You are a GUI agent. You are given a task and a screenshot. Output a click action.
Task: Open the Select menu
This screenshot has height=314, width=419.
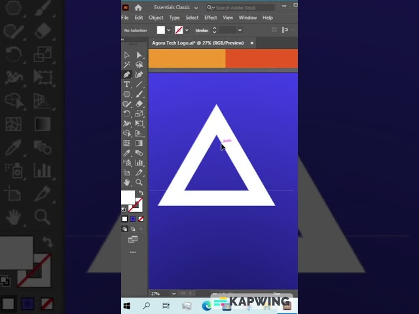[x=192, y=18]
